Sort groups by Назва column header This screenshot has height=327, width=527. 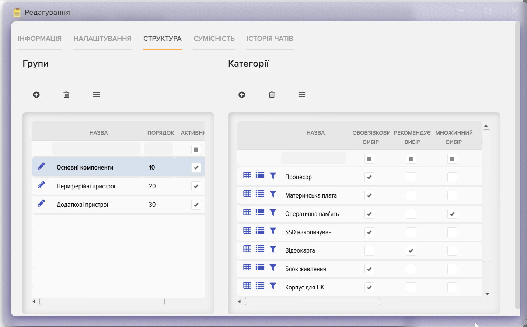(x=98, y=133)
